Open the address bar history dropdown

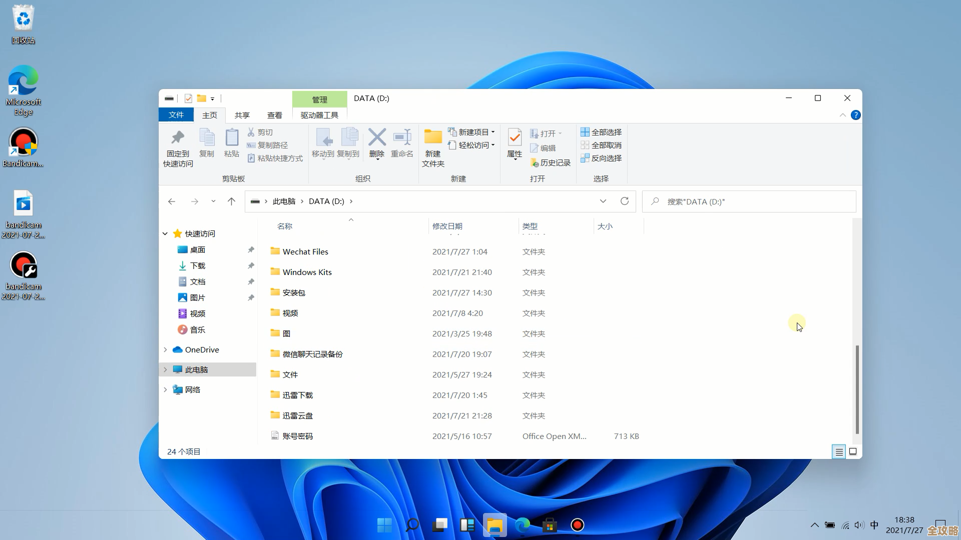click(603, 201)
